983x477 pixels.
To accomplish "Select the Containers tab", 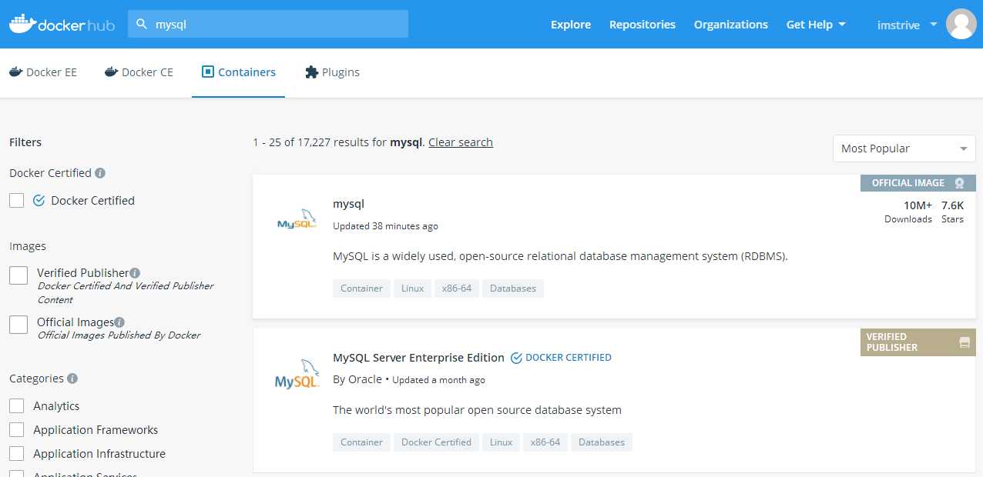I will pos(239,72).
